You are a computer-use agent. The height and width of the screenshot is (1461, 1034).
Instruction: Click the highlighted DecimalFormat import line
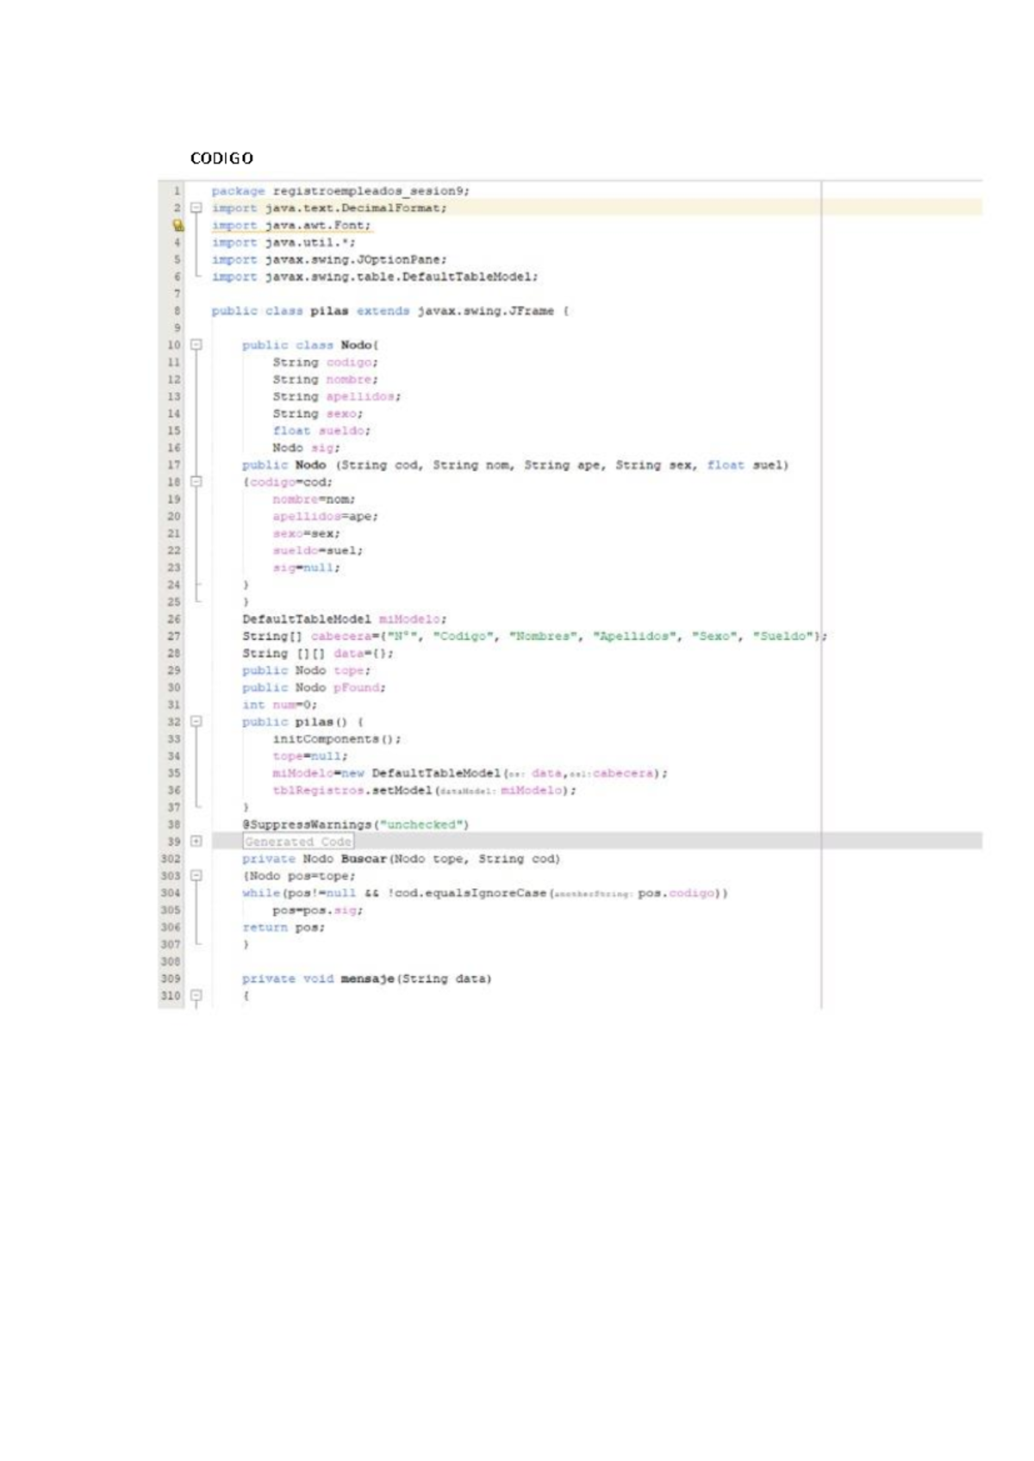(x=355, y=208)
